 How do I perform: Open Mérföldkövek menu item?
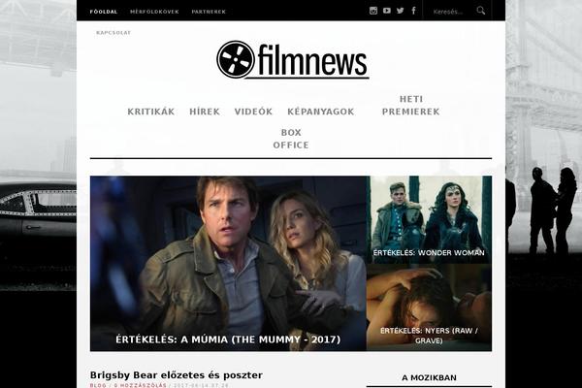154,12
